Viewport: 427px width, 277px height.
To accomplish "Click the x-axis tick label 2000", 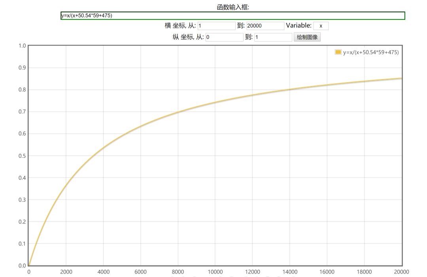I will click(66, 272).
